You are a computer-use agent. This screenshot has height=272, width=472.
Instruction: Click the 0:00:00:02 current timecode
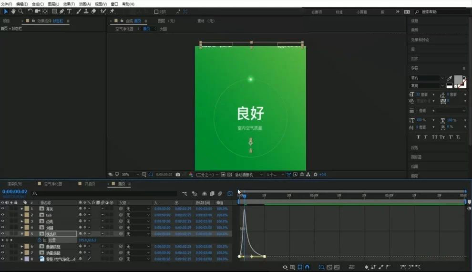pos(15,191)
